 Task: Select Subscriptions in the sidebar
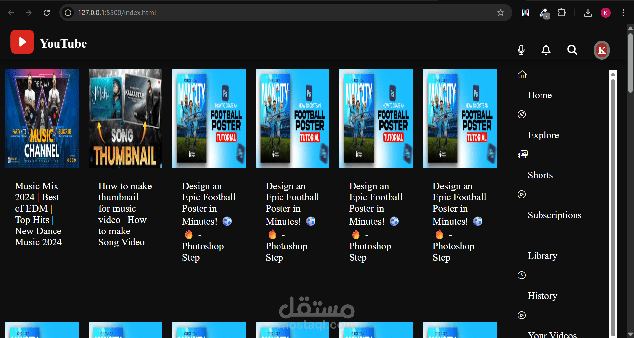(554, 215)
